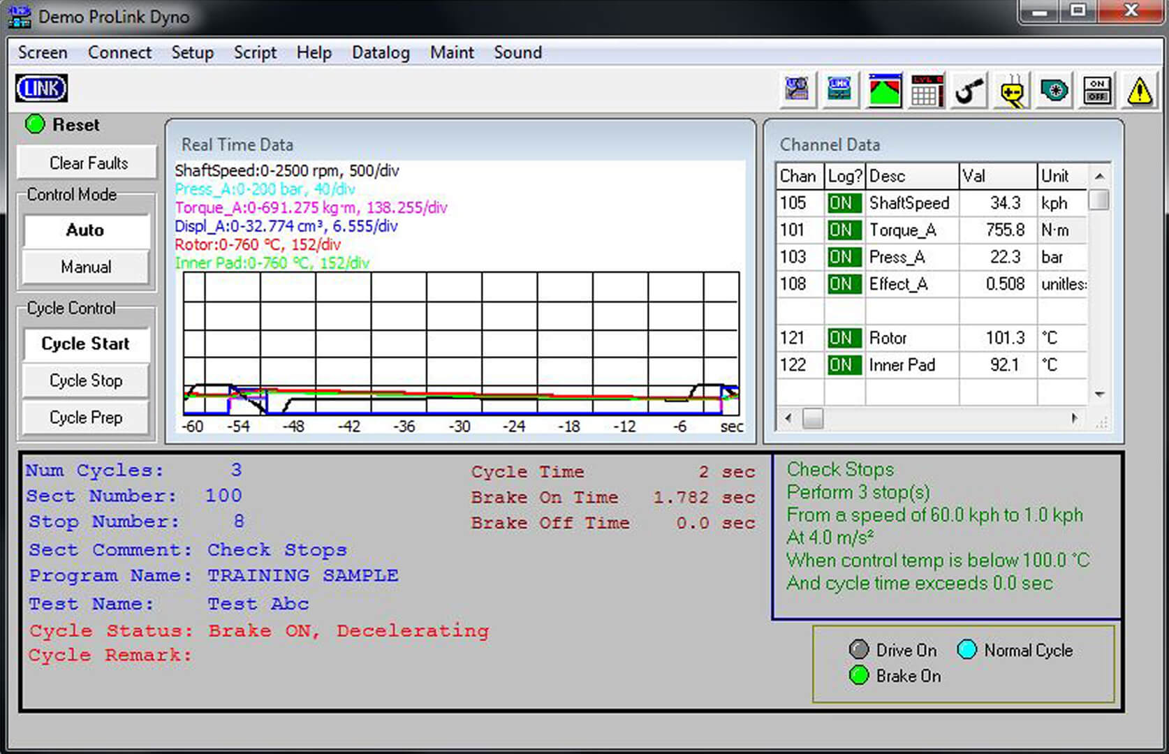Click the Channel Data horizontal scrollbar thumb
The height and width of the screenshot is (754, 1169).
tap(812, 418)
